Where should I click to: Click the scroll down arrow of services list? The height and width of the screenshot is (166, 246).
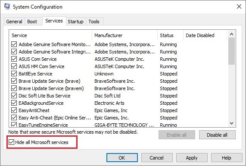tap(231, 123)
